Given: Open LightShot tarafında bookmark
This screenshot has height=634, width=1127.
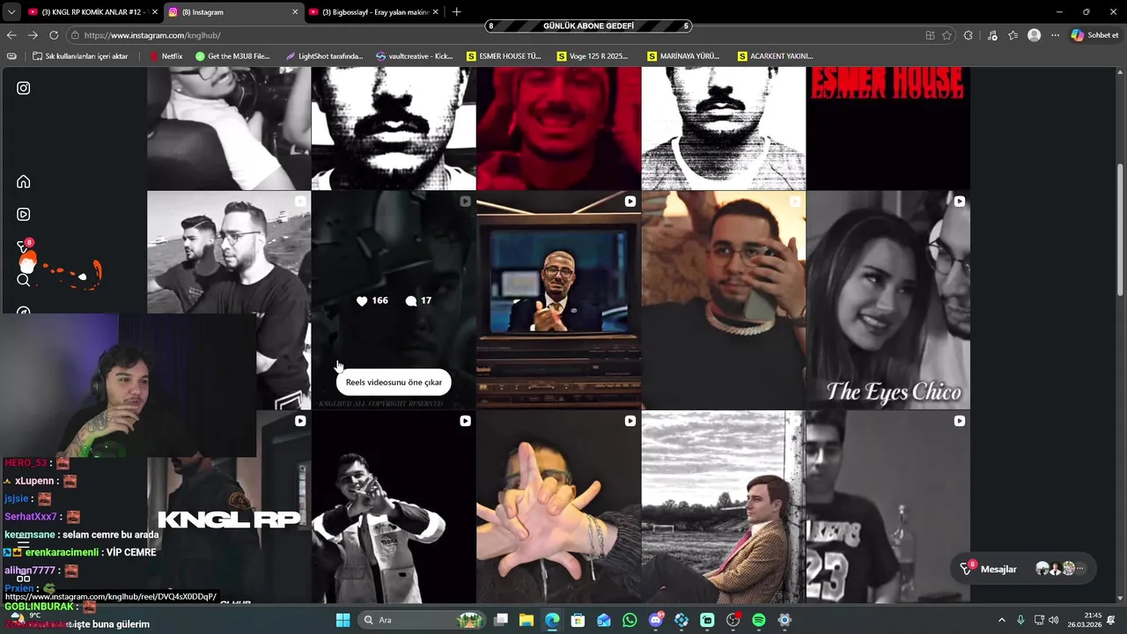Looking at the screenshot, I should pyautogui.click(x=324, y=55).
